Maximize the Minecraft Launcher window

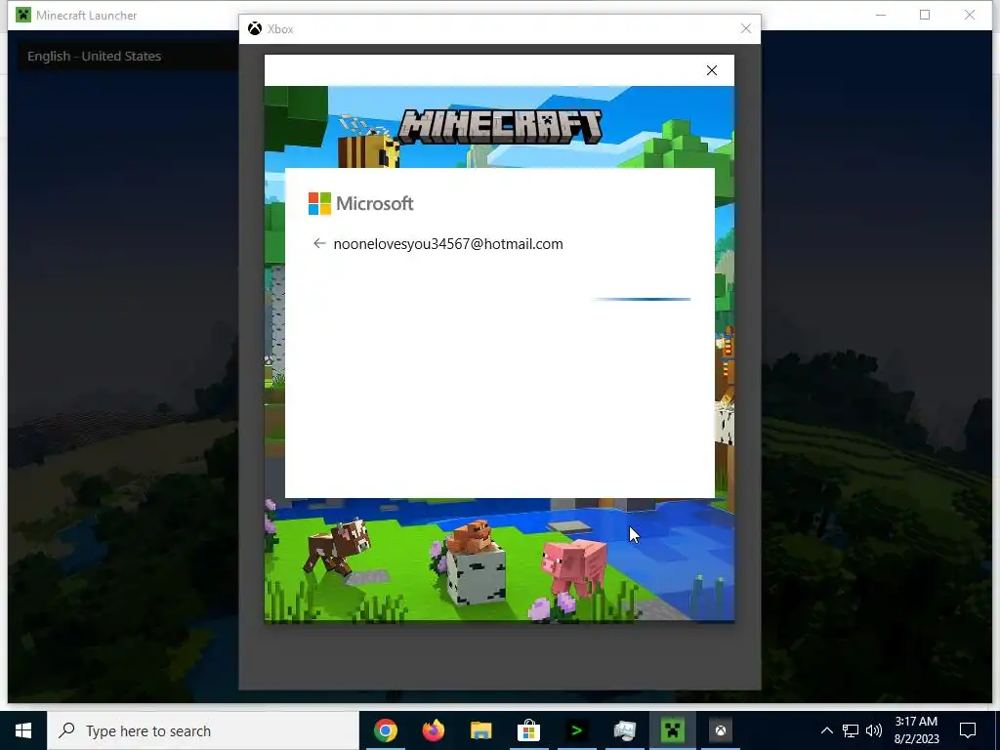(925, 15)
